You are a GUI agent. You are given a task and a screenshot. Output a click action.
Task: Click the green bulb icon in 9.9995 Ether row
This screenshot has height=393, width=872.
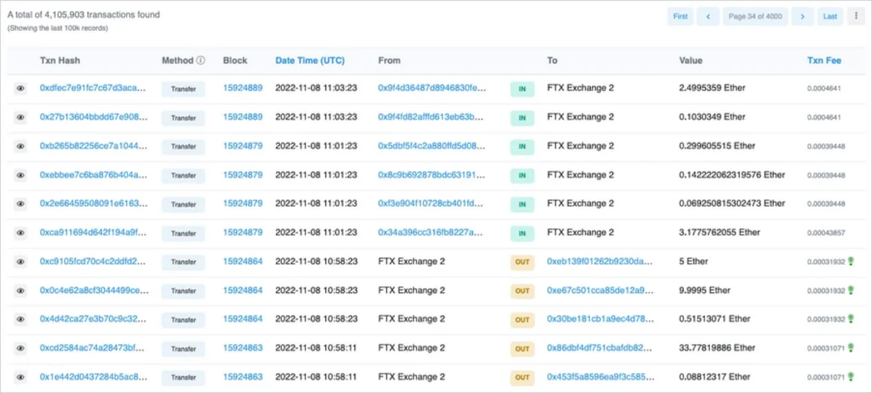852,290
